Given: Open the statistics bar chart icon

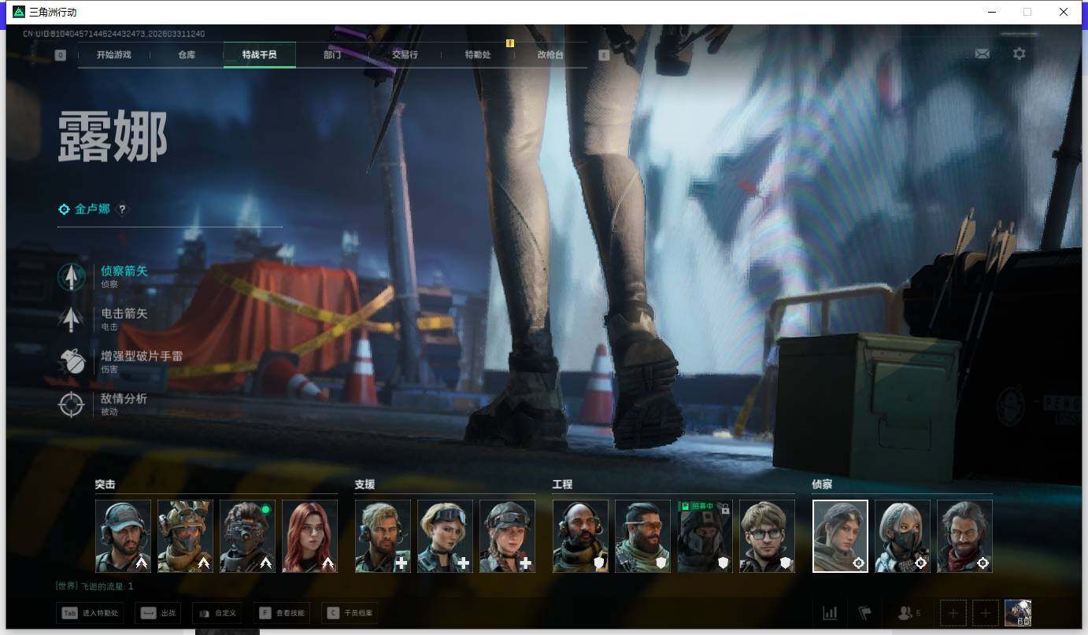Looking at the screenshot, I should point(830,613).
